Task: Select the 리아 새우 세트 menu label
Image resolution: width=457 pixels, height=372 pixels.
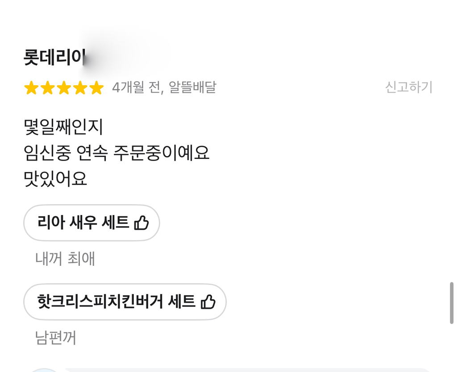Action: click(83, 222)
